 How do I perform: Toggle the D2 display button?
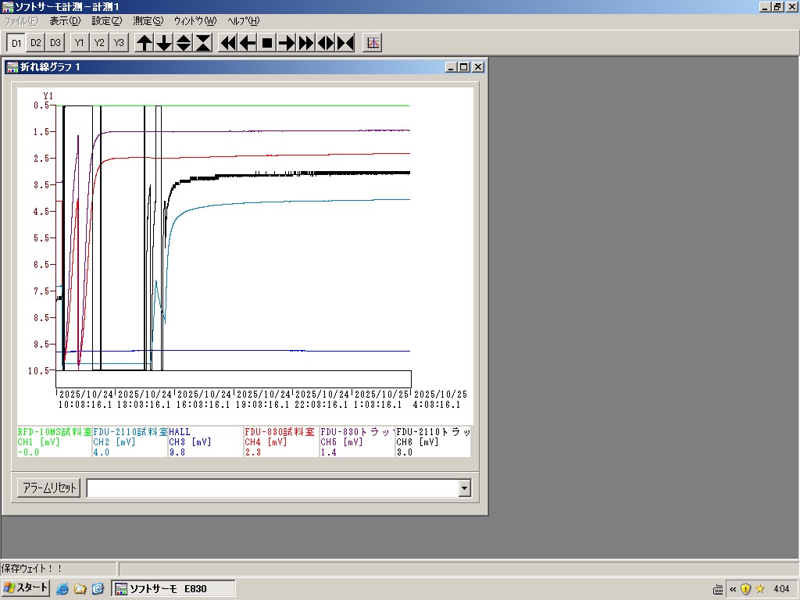(36, 43)
